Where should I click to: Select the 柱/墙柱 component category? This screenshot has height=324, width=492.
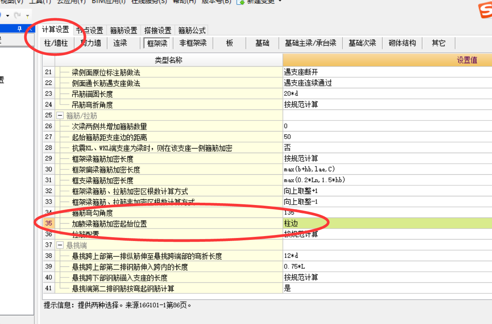pyautogui.click(x=56, y=43)
